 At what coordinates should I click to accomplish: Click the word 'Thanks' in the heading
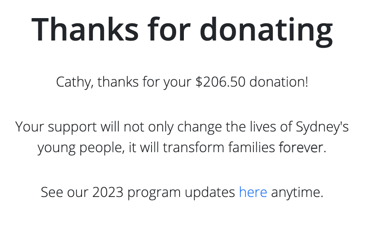pos(85,30)
